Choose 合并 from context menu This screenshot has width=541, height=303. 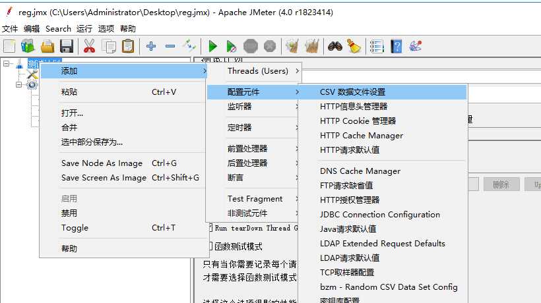(x=123, y=127)
